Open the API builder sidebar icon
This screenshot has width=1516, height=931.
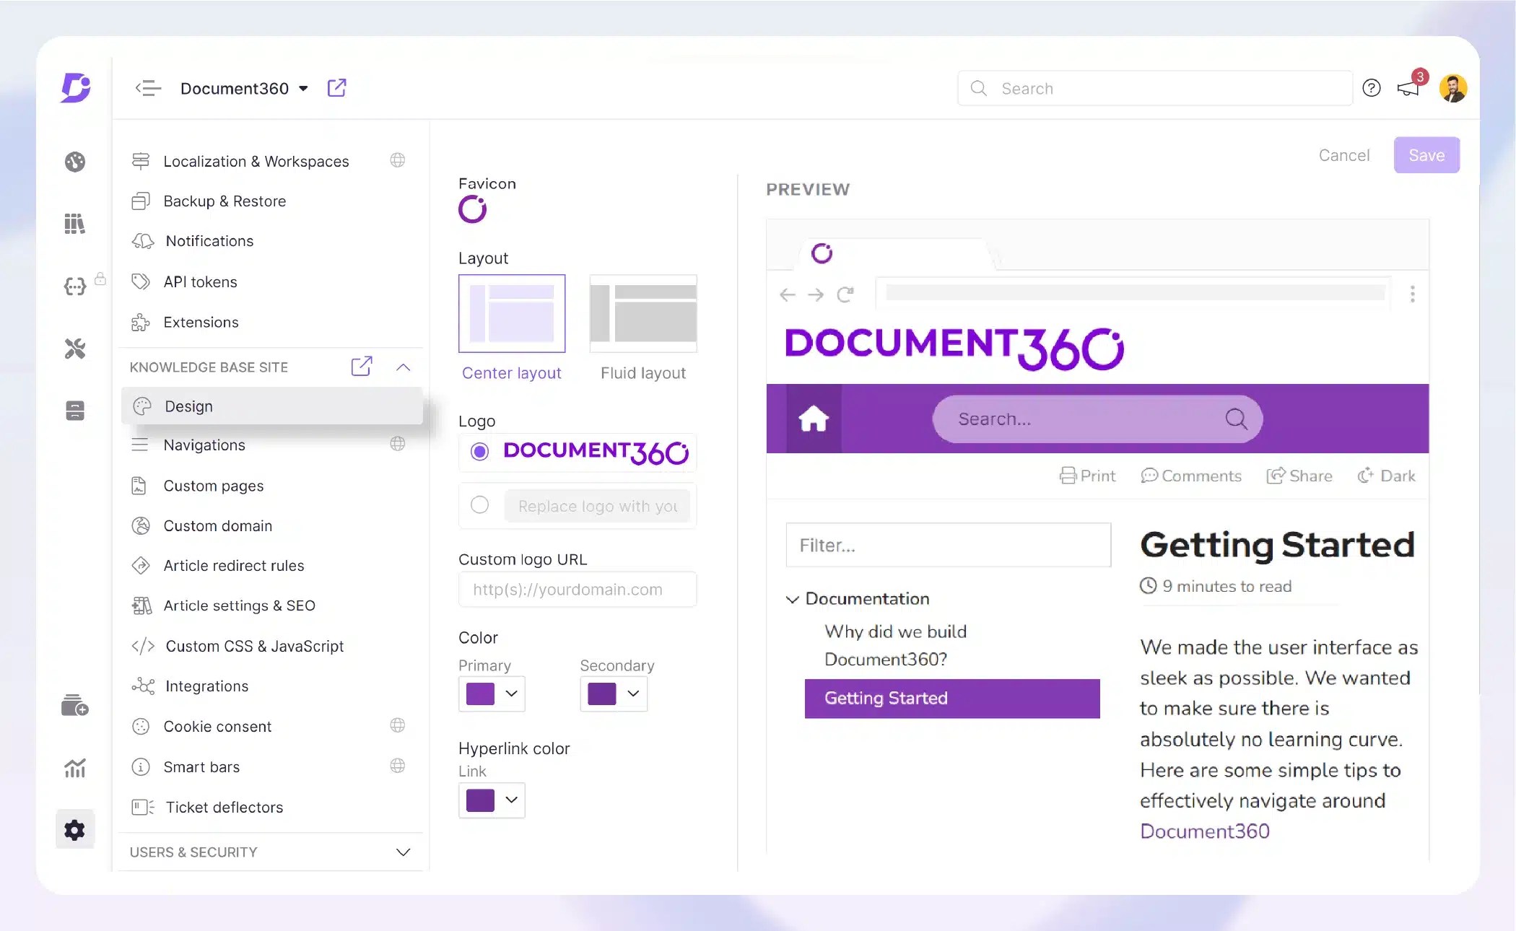click(74, 286)
